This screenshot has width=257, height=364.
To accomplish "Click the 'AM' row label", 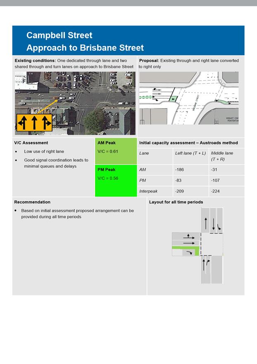I will tap(143, 170).
